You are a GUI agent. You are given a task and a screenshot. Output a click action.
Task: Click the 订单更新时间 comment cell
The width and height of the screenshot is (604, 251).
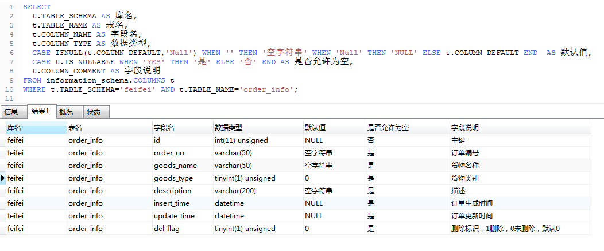tap(520, 216)
